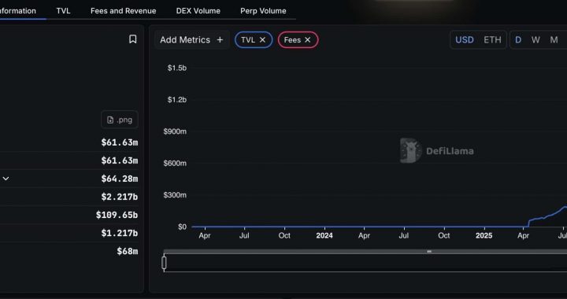Click the $1.2b y-axis label
Image resolution: width=567 pixels, height=299 pixels.
(177, 100)
